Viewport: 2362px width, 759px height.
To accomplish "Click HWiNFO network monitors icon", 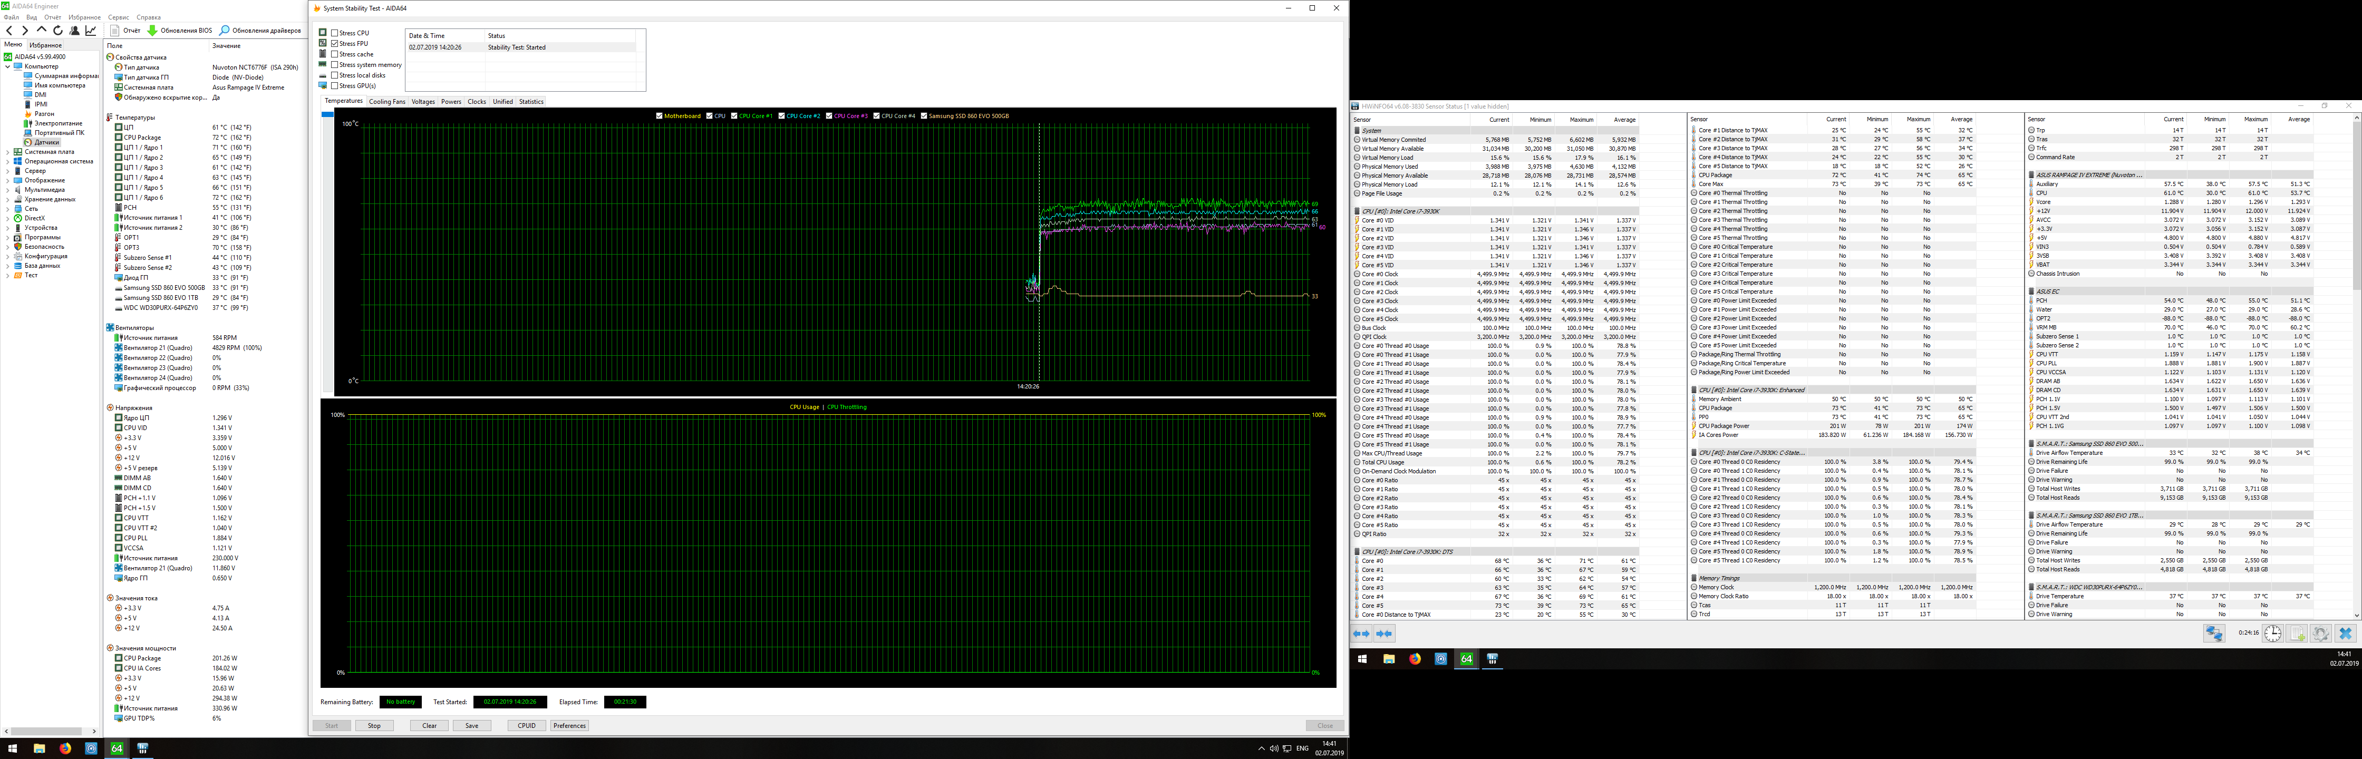I will click(2213, 634).
